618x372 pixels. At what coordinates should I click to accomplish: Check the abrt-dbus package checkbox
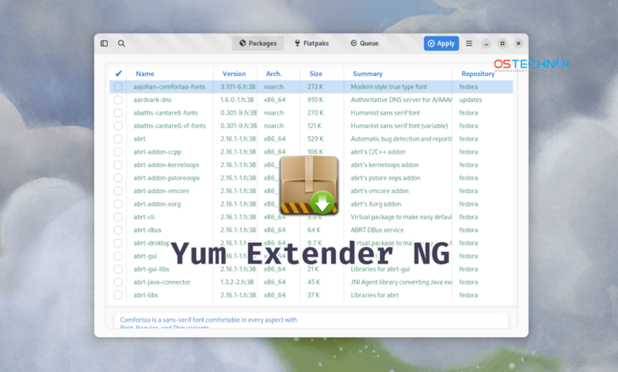(x=118, y=230)
